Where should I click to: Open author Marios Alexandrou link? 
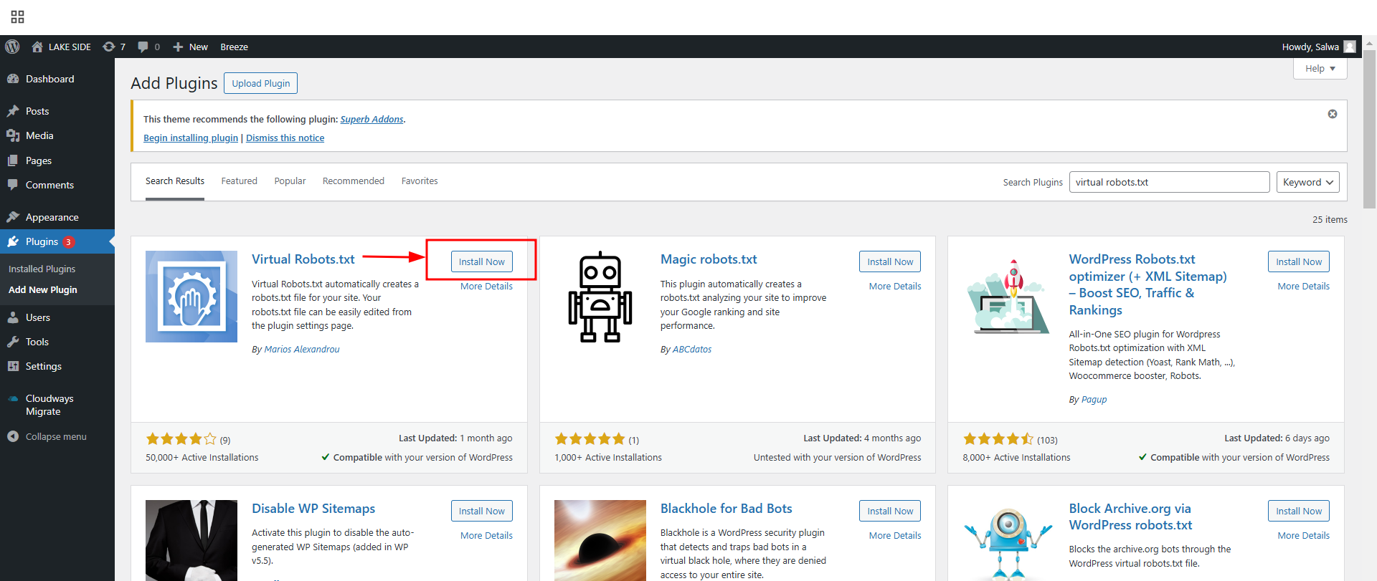(302, 350)
